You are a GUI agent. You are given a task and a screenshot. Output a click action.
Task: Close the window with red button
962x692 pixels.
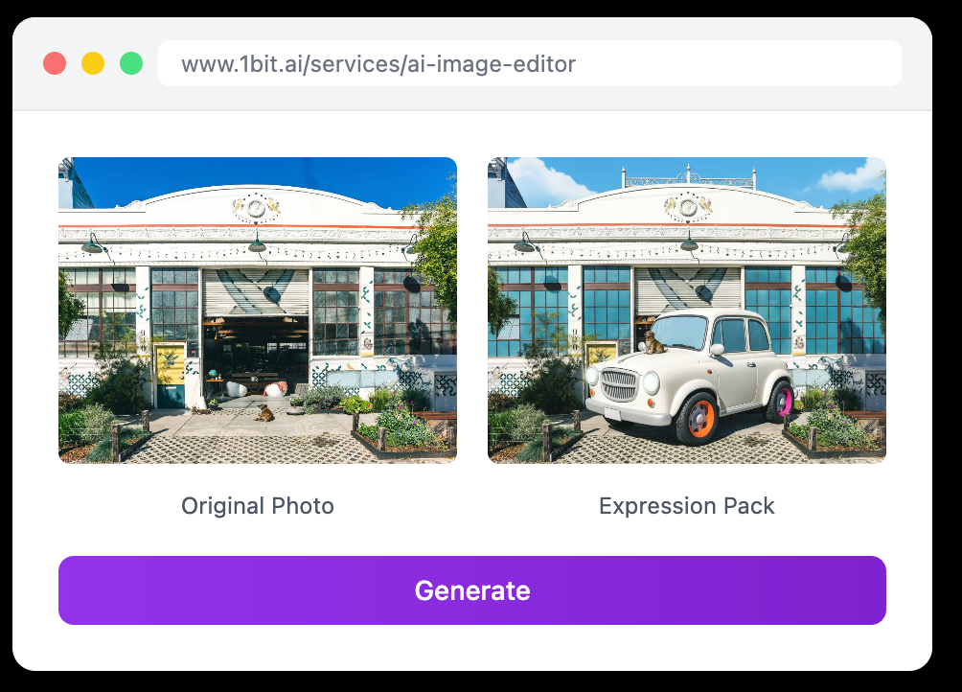point(55,63)
